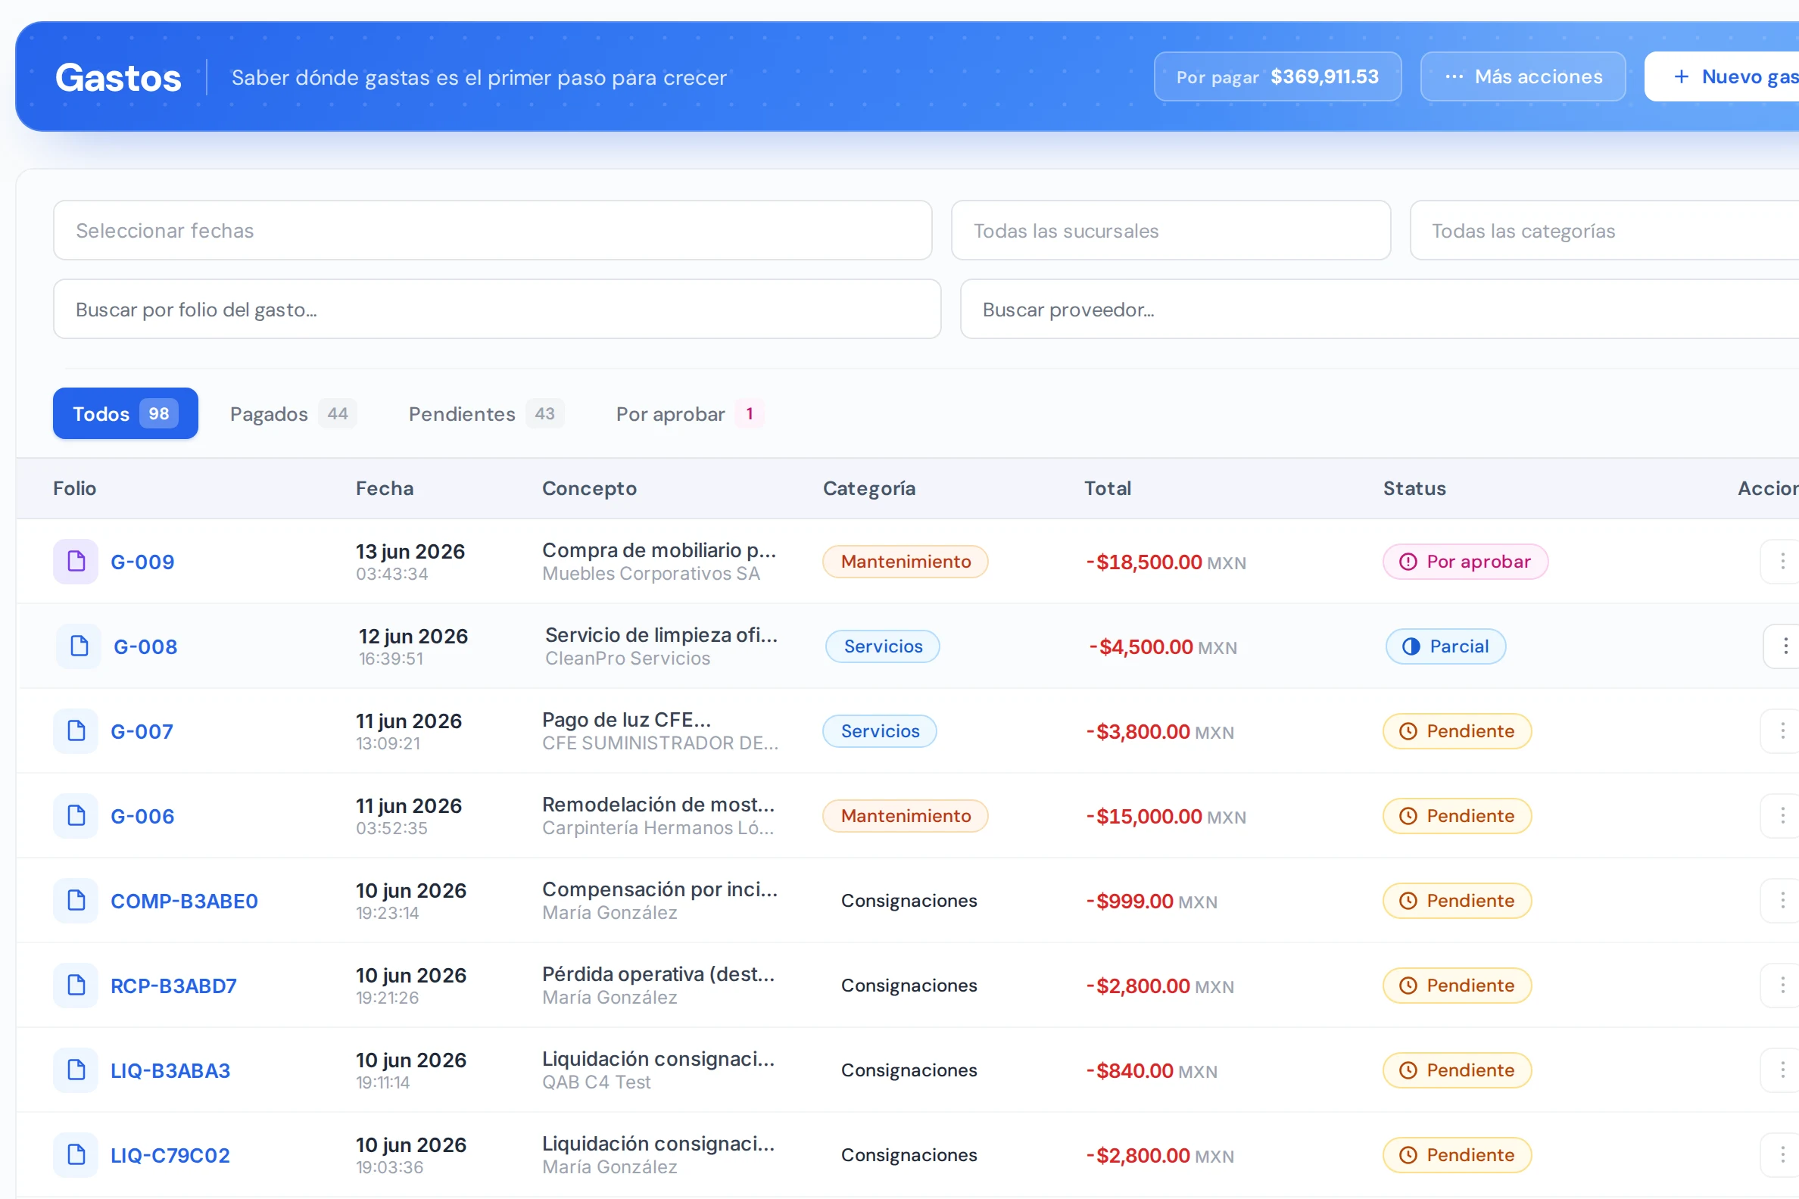
Task: Open the Seleccionar fechas date picker
Action: 493,230
